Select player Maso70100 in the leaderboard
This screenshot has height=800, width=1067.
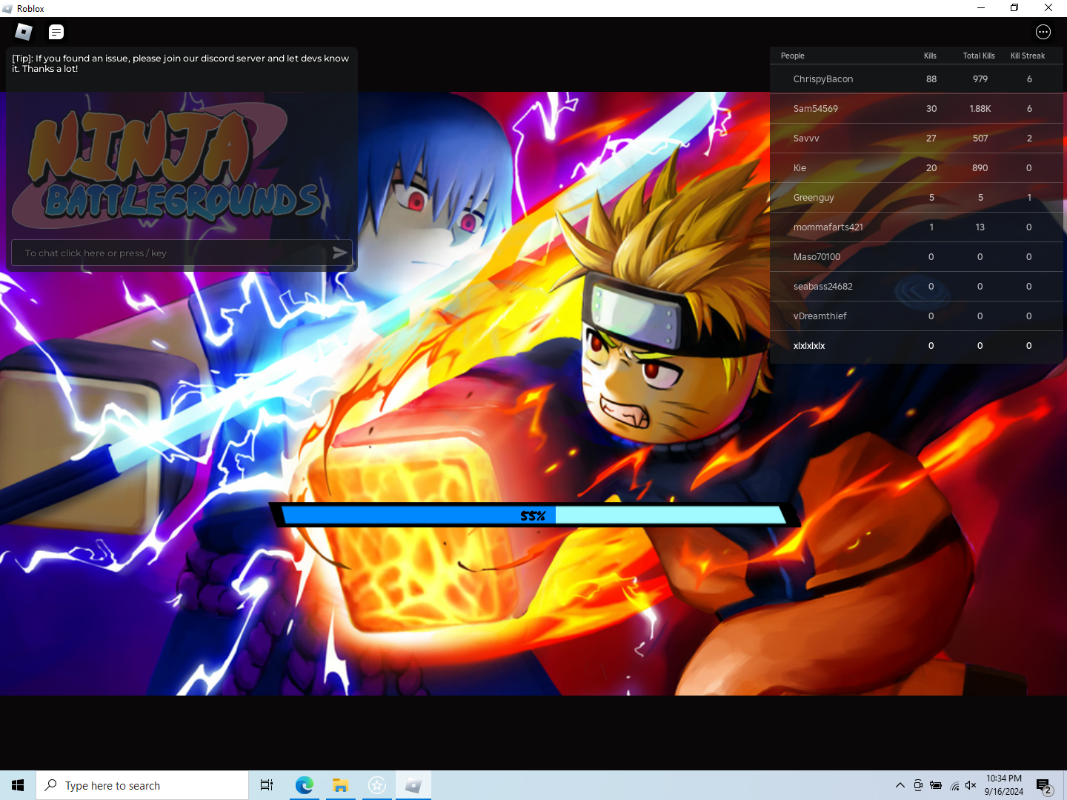(x=917, y=256)
